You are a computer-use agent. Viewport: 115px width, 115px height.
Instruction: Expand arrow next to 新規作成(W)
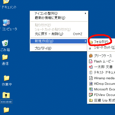85,41
